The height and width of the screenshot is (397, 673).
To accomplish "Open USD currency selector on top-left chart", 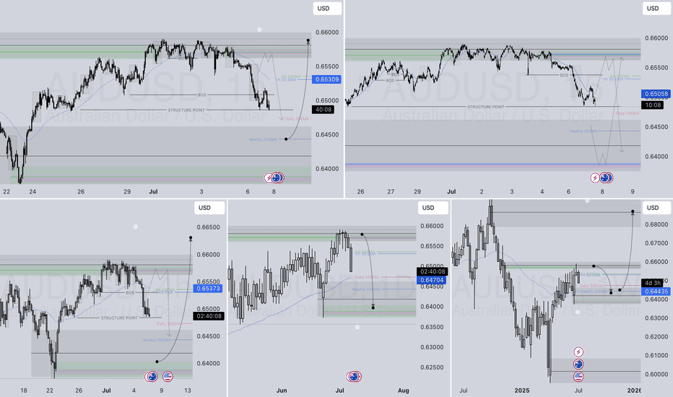I will tap(327, 9).
